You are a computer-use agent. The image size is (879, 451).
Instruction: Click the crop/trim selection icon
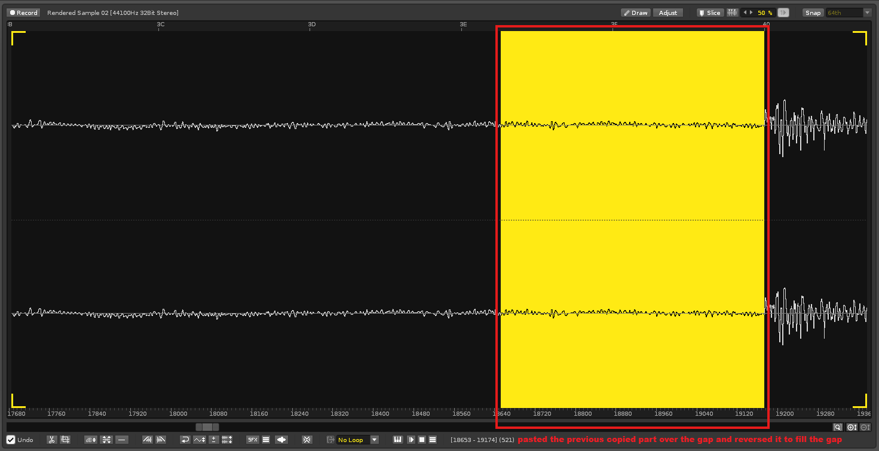coord(65,440)
